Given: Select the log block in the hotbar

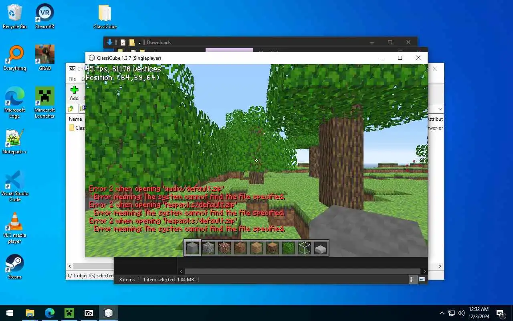Looking at the screenshot, I should pos(273,248).
